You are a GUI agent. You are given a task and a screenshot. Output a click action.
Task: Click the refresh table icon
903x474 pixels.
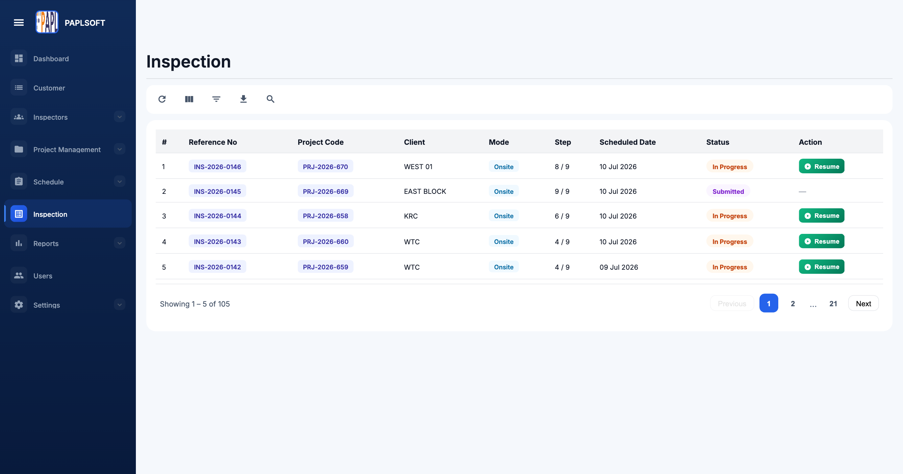tap(162, 99)
